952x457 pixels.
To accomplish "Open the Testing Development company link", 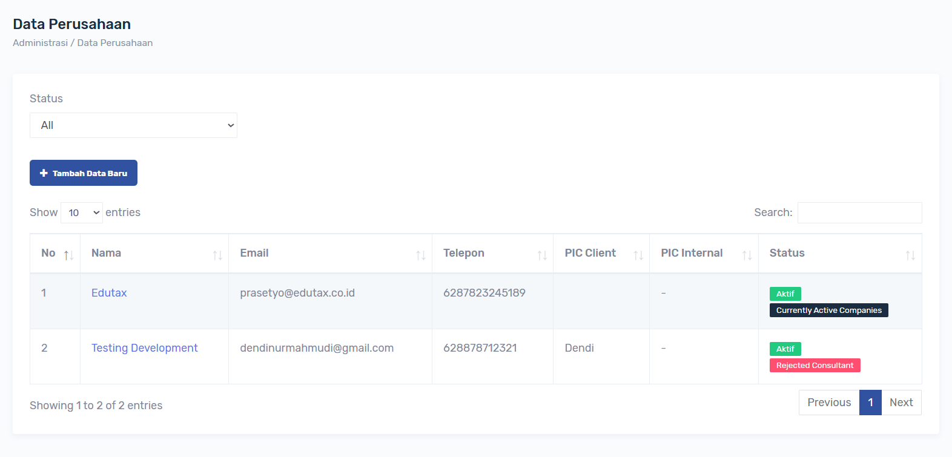I will click(x=144, y=348).
